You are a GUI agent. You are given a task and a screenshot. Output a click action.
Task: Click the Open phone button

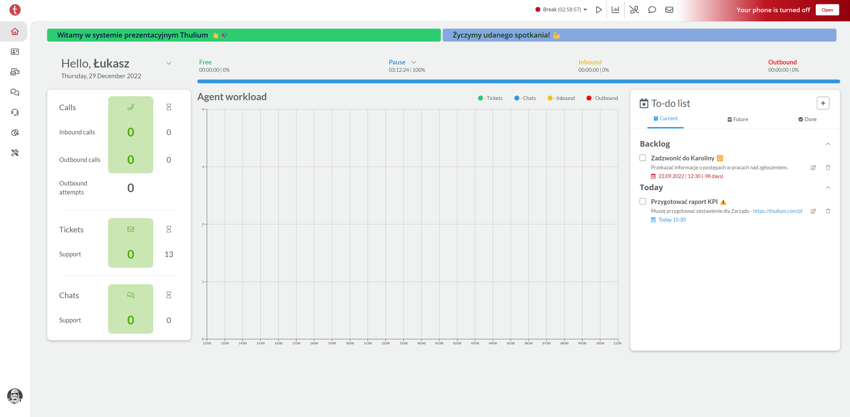pyautogui.click(x=827, y=10)
